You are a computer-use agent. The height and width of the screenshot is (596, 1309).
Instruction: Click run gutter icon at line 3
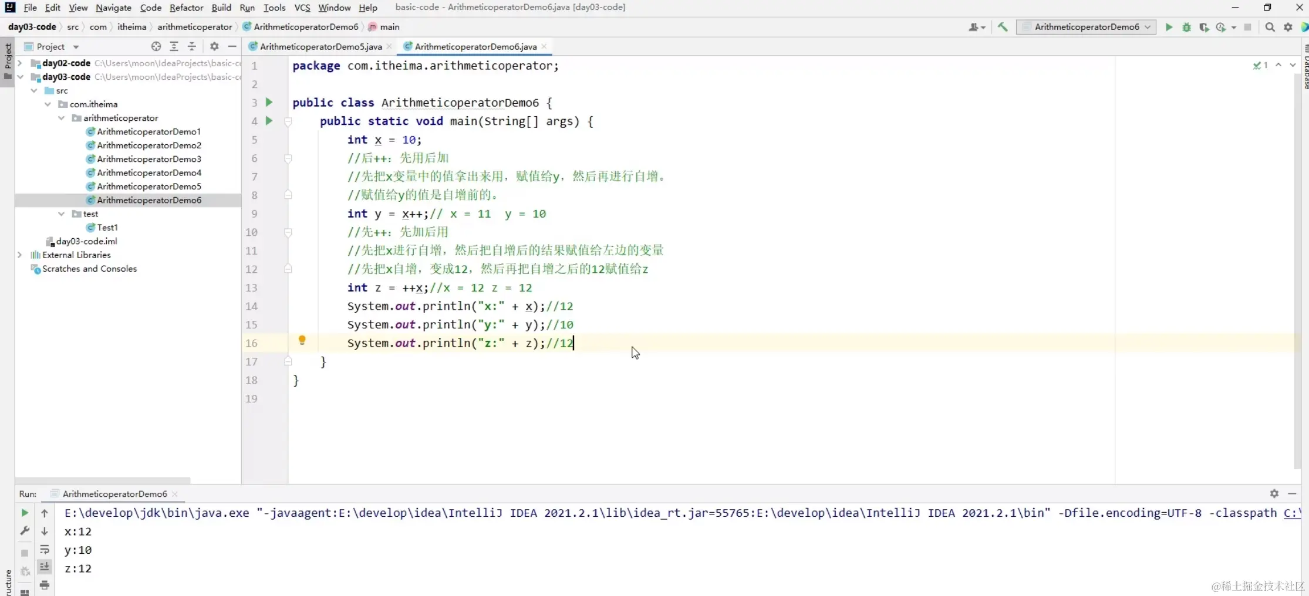pyautogui.click(x=269, y=102)
